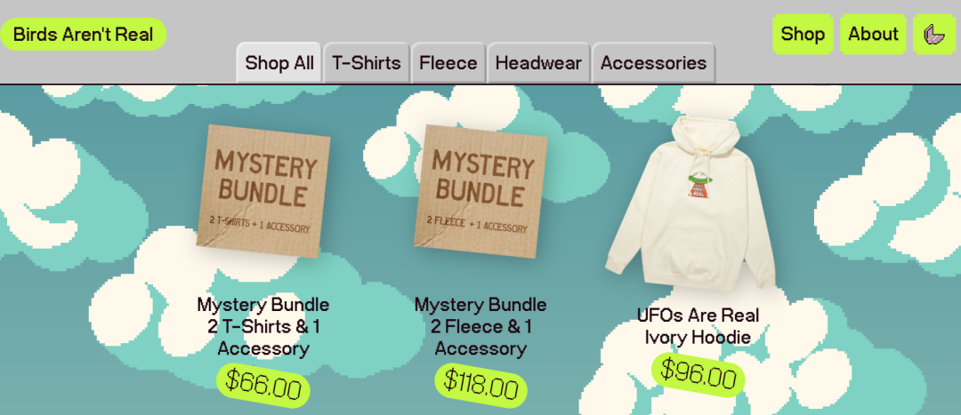Screen dimensions: 961x415
Task: Open the cart icon in header
Action: click(933, 35)
